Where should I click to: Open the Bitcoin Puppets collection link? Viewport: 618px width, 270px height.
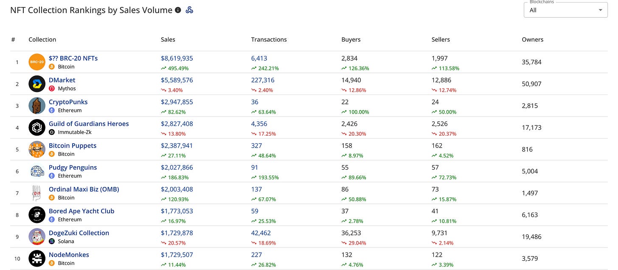[73, 145]
